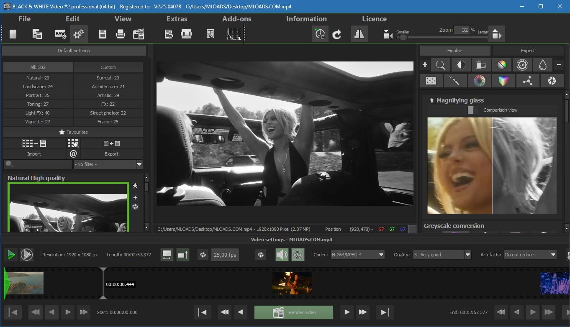
Task: Click the star favourite icon beside preset preview
Action: tap(135, 186)
